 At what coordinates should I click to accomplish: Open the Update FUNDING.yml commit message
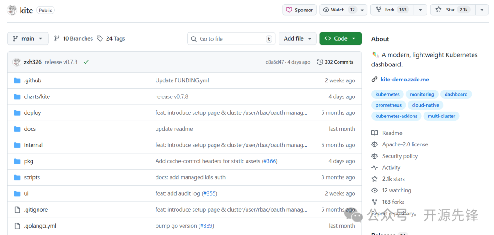click(x=182, y=80)
